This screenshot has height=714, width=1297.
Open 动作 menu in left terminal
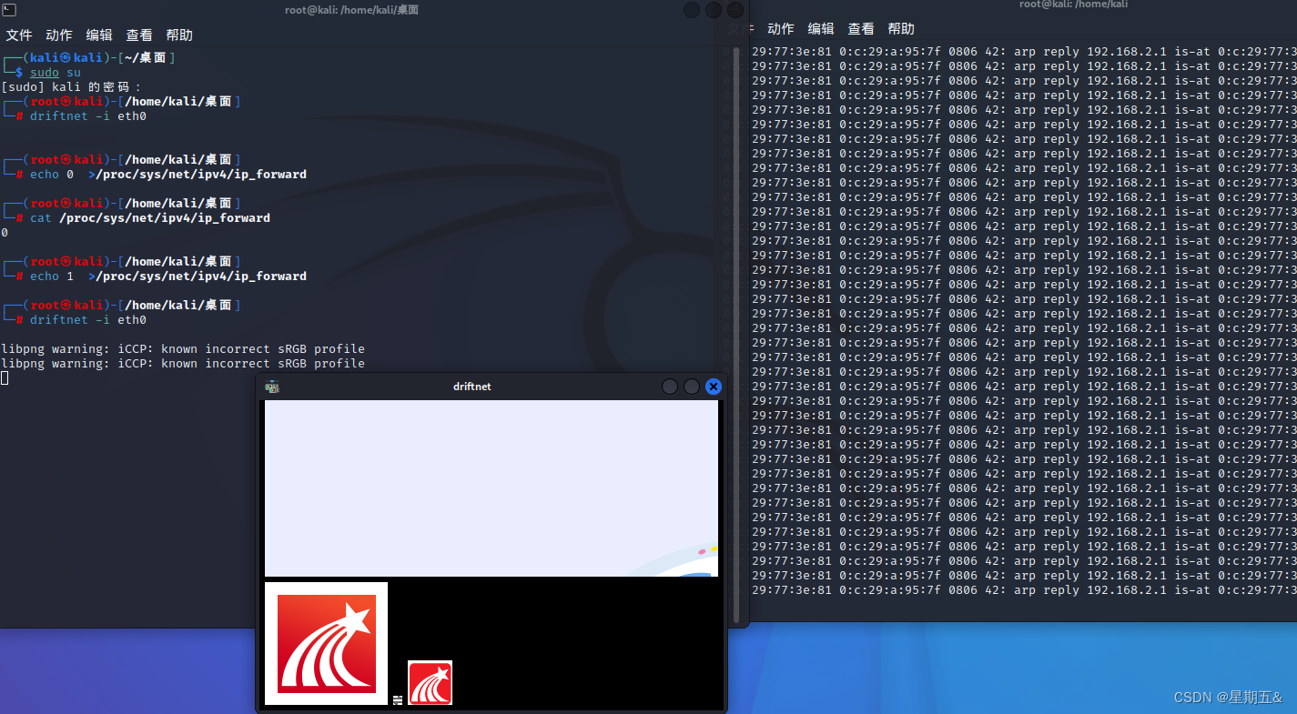(x=59, y=35)
